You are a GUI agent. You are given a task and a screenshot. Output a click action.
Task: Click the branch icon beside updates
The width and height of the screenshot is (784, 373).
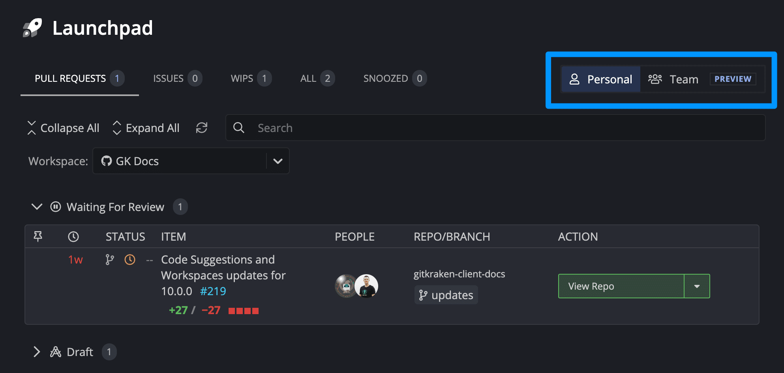[x=423, y=295]
